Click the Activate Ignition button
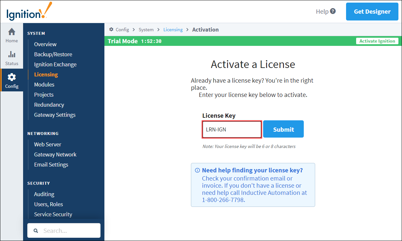This screenshot has height=241, width=402. pos(377,41)
